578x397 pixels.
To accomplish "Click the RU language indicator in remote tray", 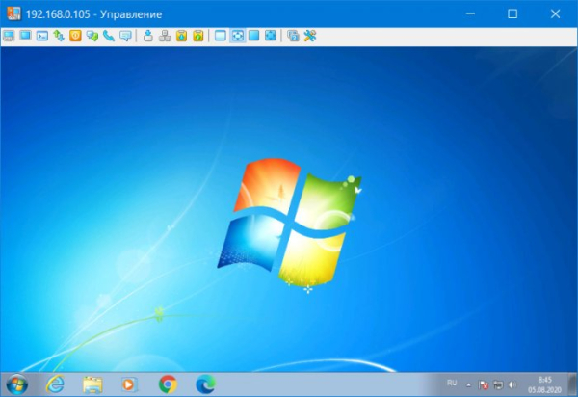I will (452, 383).
